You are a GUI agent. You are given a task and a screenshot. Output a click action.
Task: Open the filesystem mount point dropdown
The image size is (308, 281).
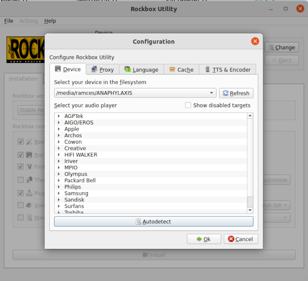135,93
